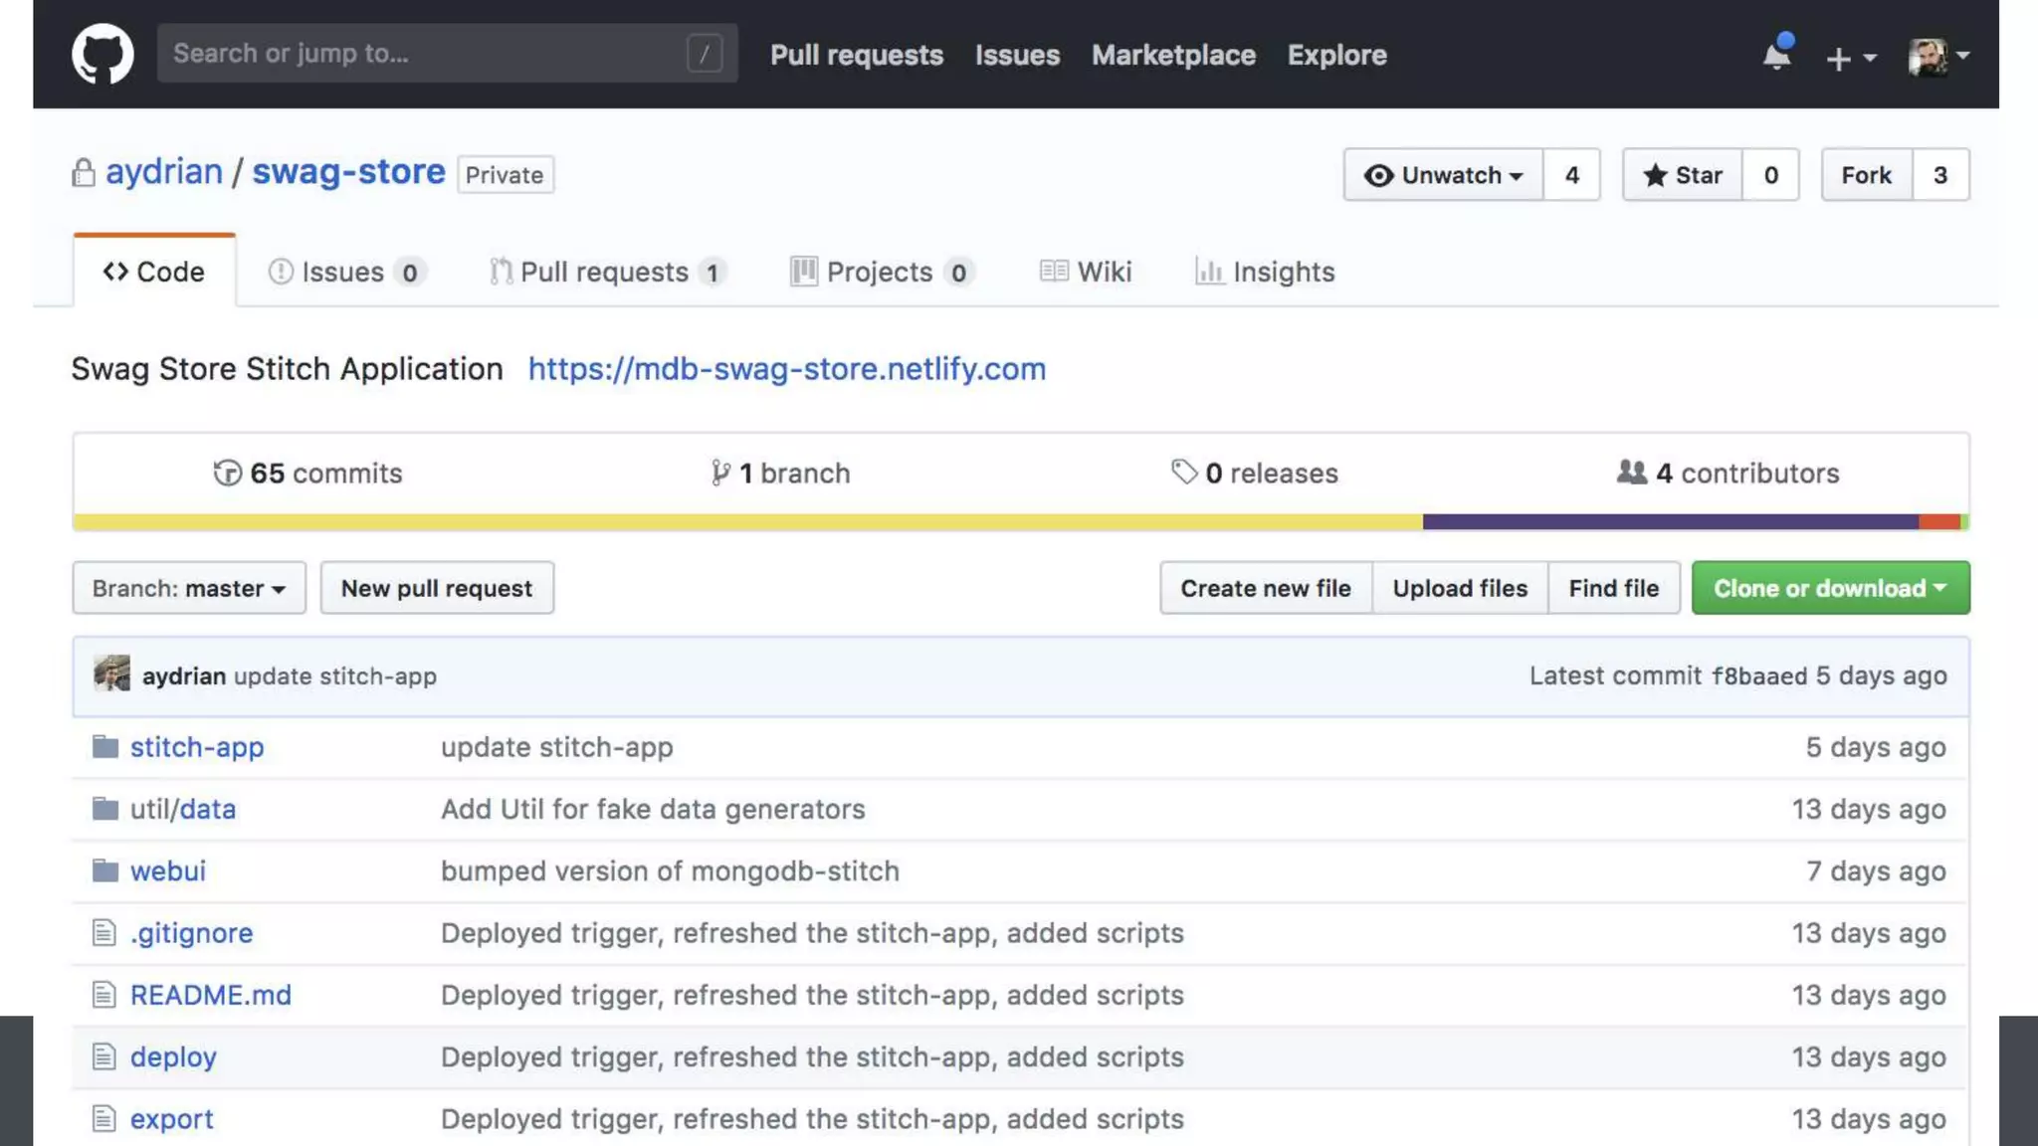Star the repository
Viewport: 2038px width, 1146px height.
point(1682,175)
